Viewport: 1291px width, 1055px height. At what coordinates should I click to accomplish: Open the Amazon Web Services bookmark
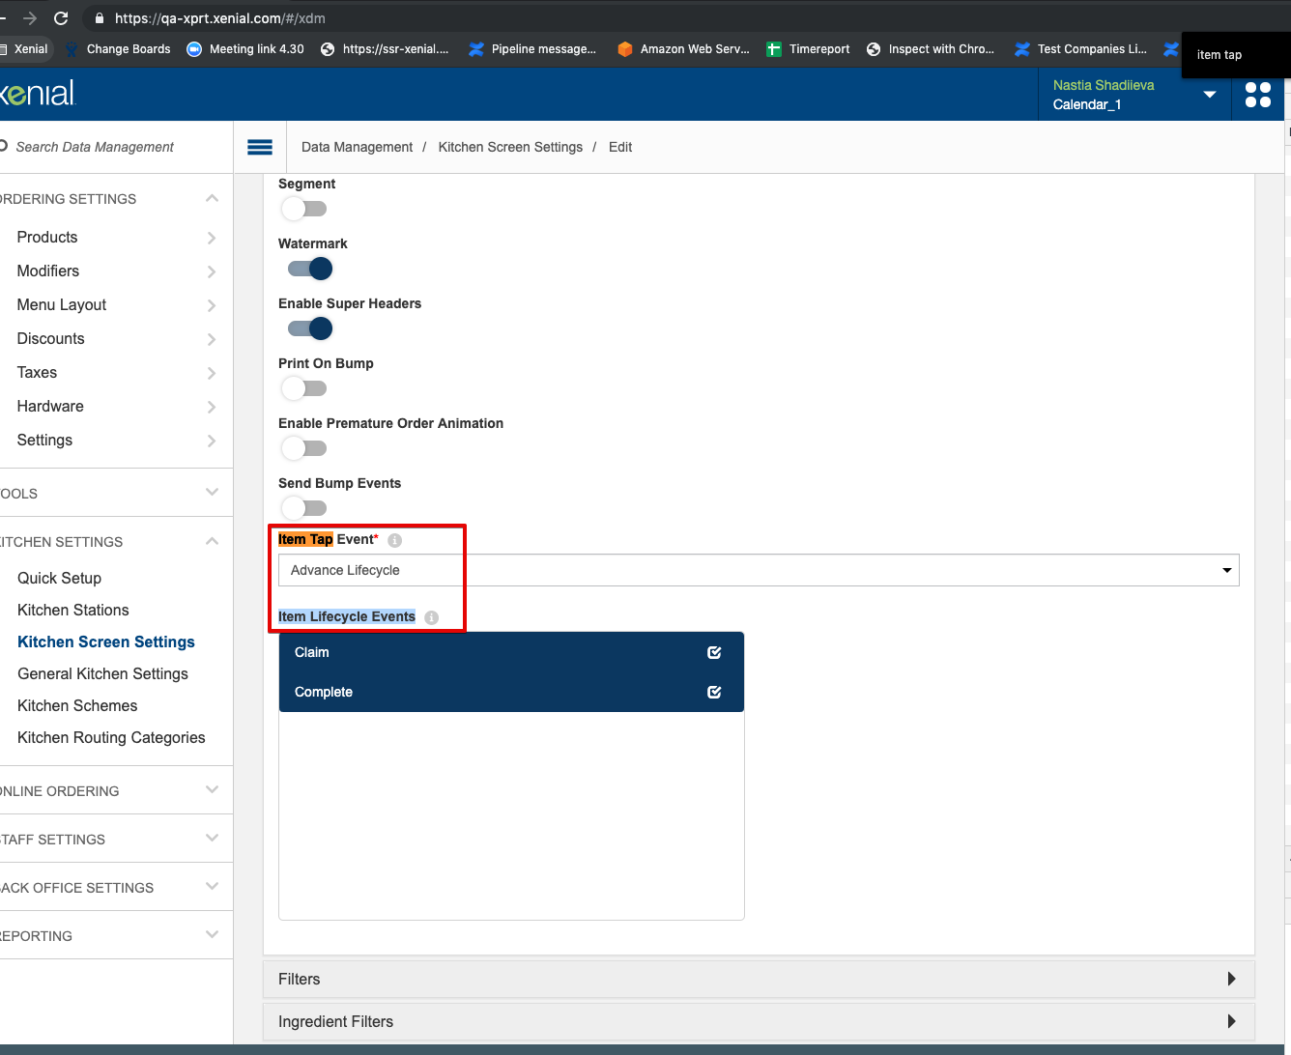683,49
